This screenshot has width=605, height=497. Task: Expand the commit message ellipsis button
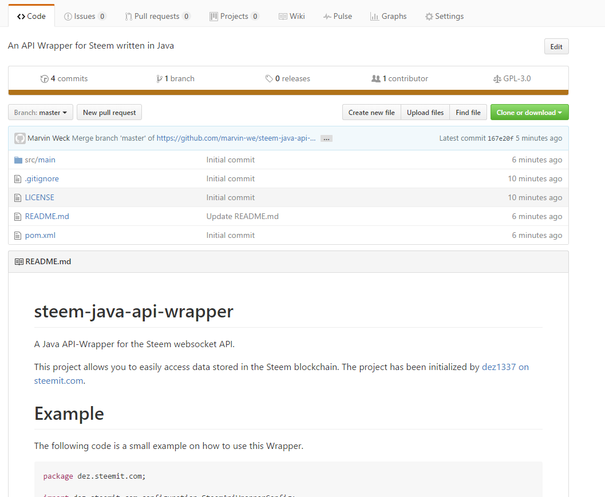[326, 139]
